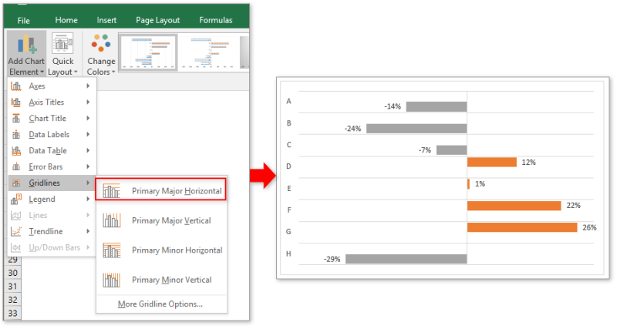Image resolution: width=617 pixels, height=329 pixels.
Task: Expand the Trendline submenu arrow
Action: coord(88,231)
